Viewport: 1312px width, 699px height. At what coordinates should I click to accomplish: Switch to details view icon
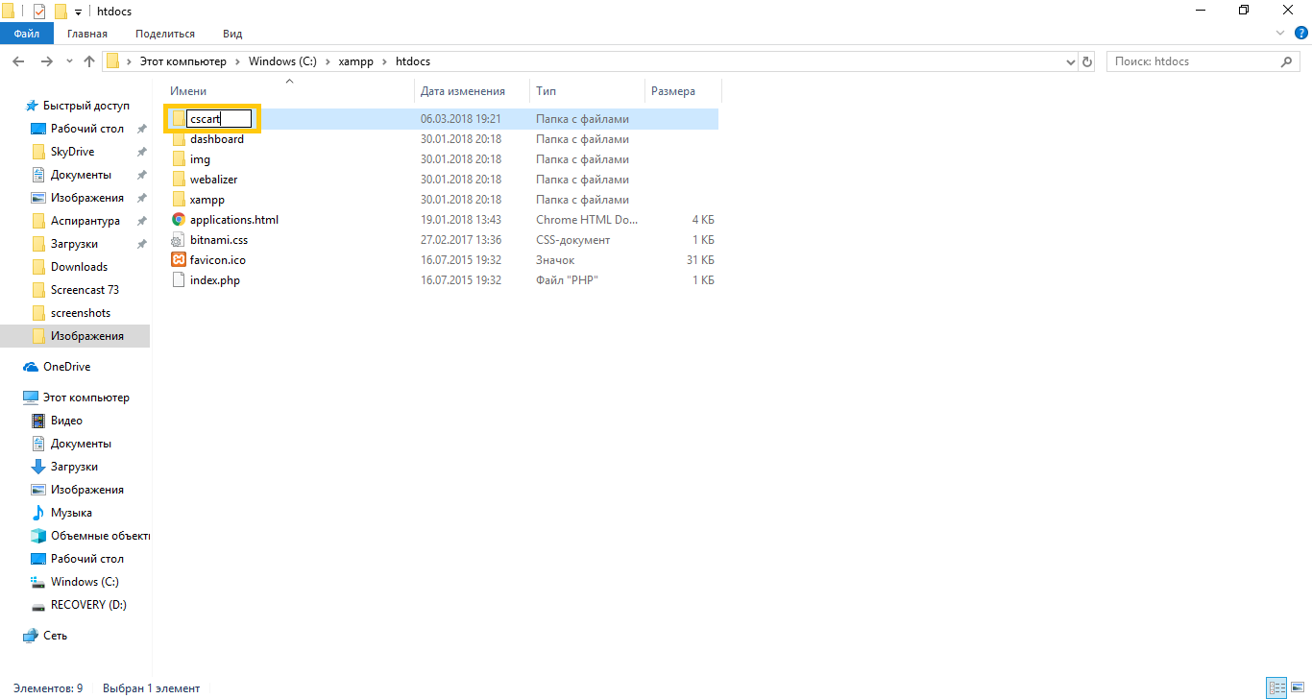click(x=1276, y=687)
